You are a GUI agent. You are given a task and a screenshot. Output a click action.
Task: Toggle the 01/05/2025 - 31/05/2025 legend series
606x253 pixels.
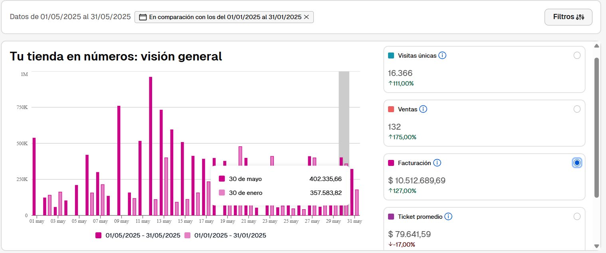click(138, 235)
